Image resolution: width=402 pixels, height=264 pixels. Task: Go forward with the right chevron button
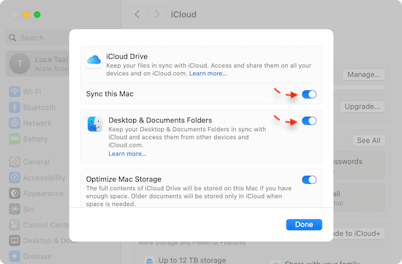pyautogui.click(x=156, y=15)
